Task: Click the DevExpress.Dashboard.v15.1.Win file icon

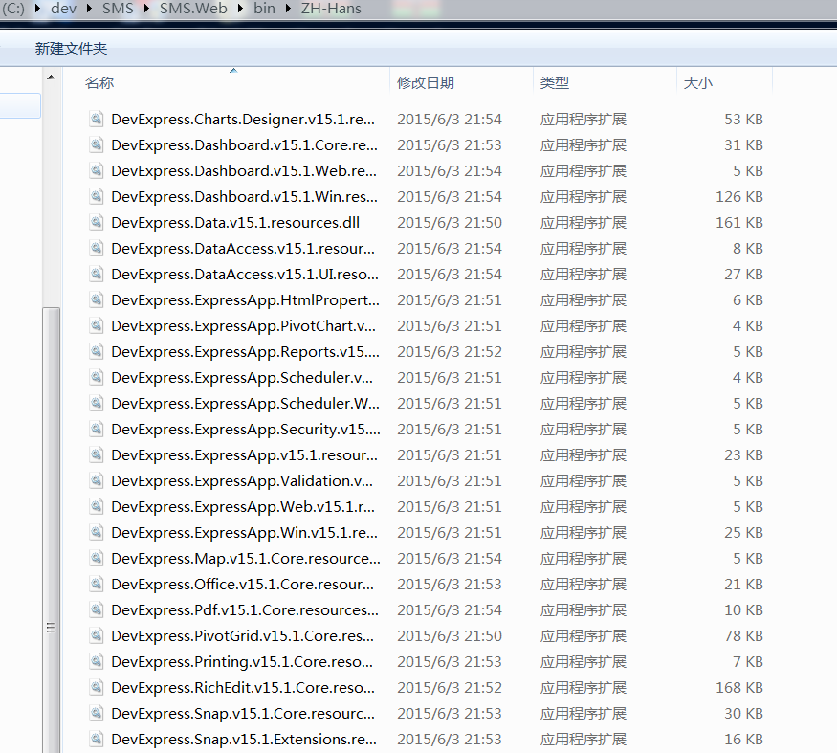Action: [96, 196]
